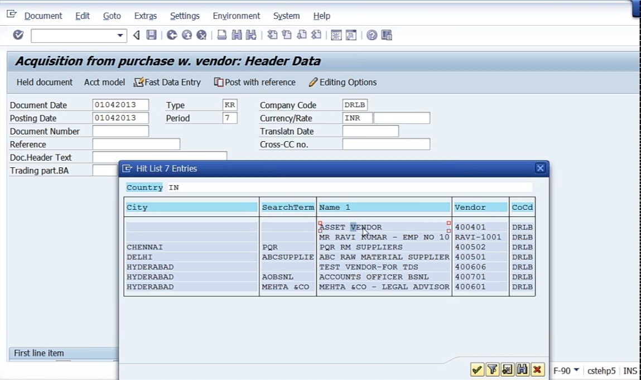Open the Environment menu

pos(237,16)
